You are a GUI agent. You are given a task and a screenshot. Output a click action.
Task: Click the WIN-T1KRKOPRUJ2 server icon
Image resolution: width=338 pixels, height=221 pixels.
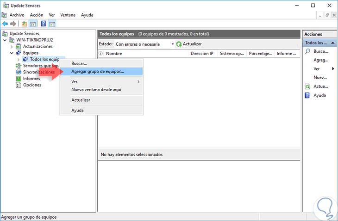coord(12,40)
